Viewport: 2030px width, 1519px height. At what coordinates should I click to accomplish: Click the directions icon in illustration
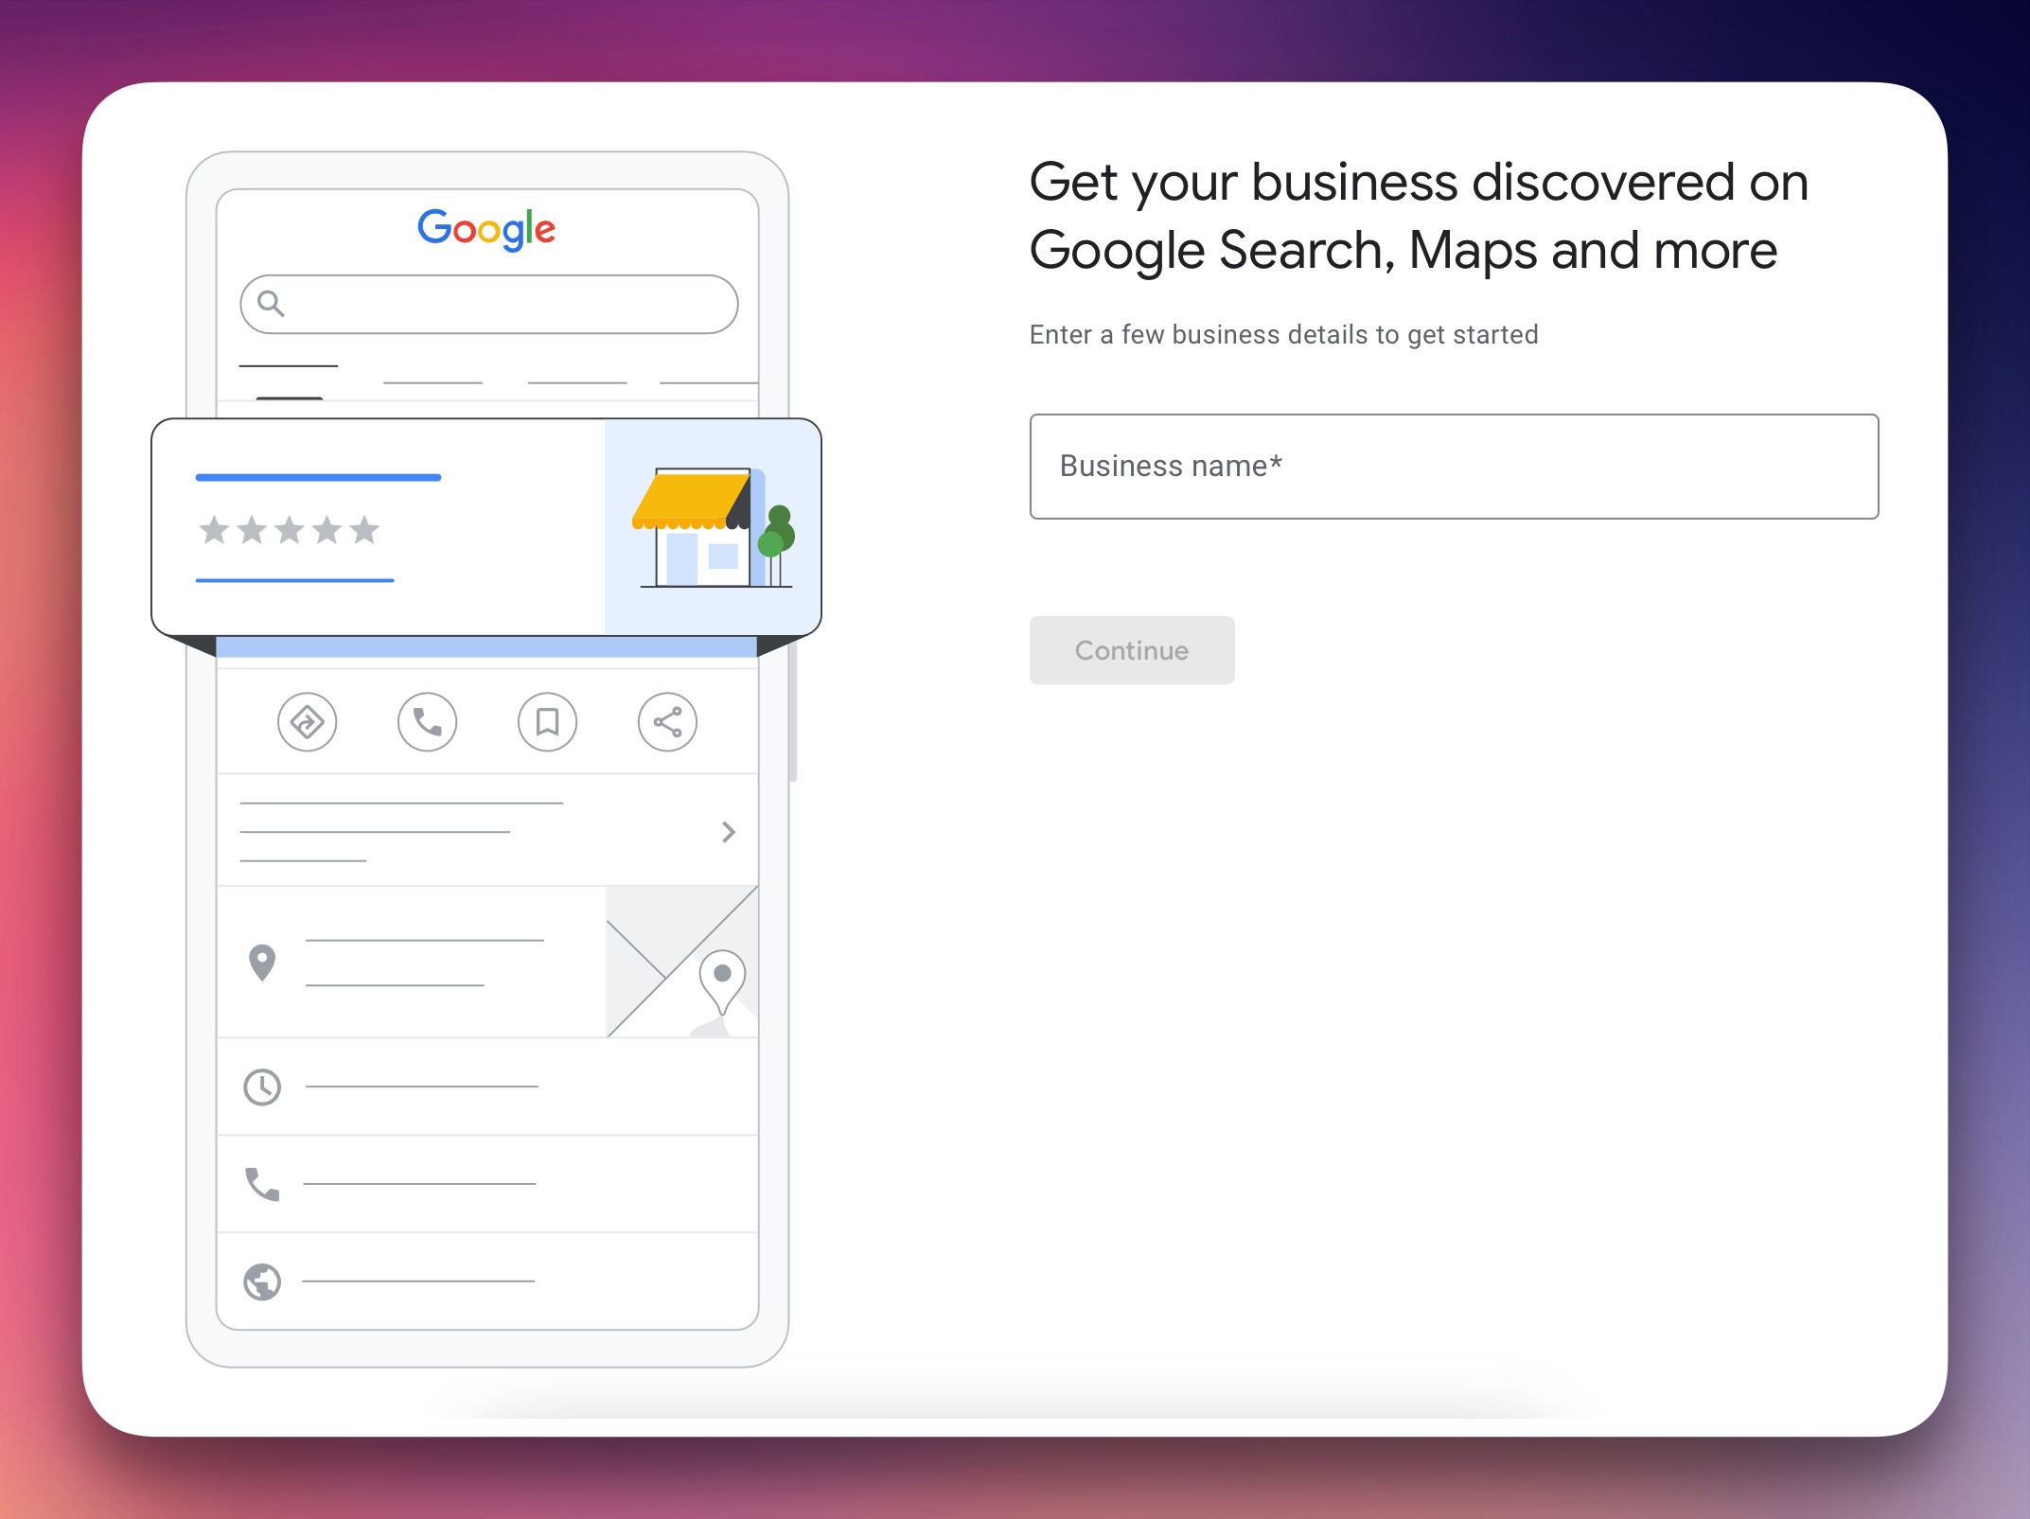[x=307, y=722]
